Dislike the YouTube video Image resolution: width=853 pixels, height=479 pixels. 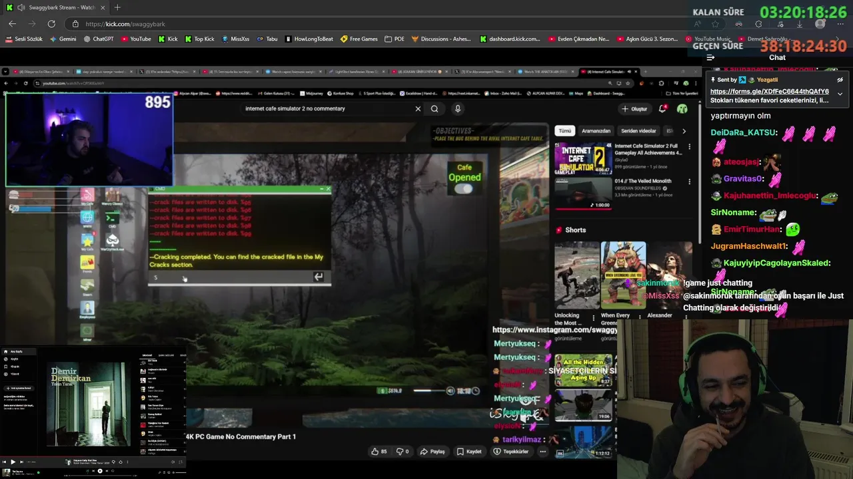(x=403, y=451)
